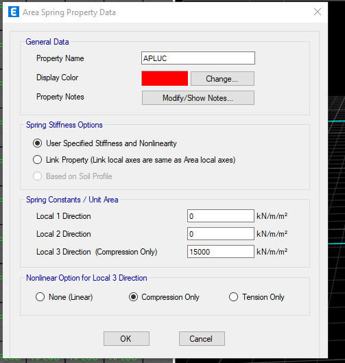
Task: Click the Local 2 Direction stiffness field
Action: pos(221,234)
